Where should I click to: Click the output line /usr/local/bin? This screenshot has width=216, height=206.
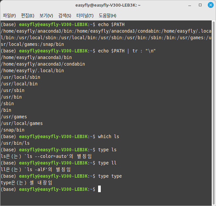(19, 84)
